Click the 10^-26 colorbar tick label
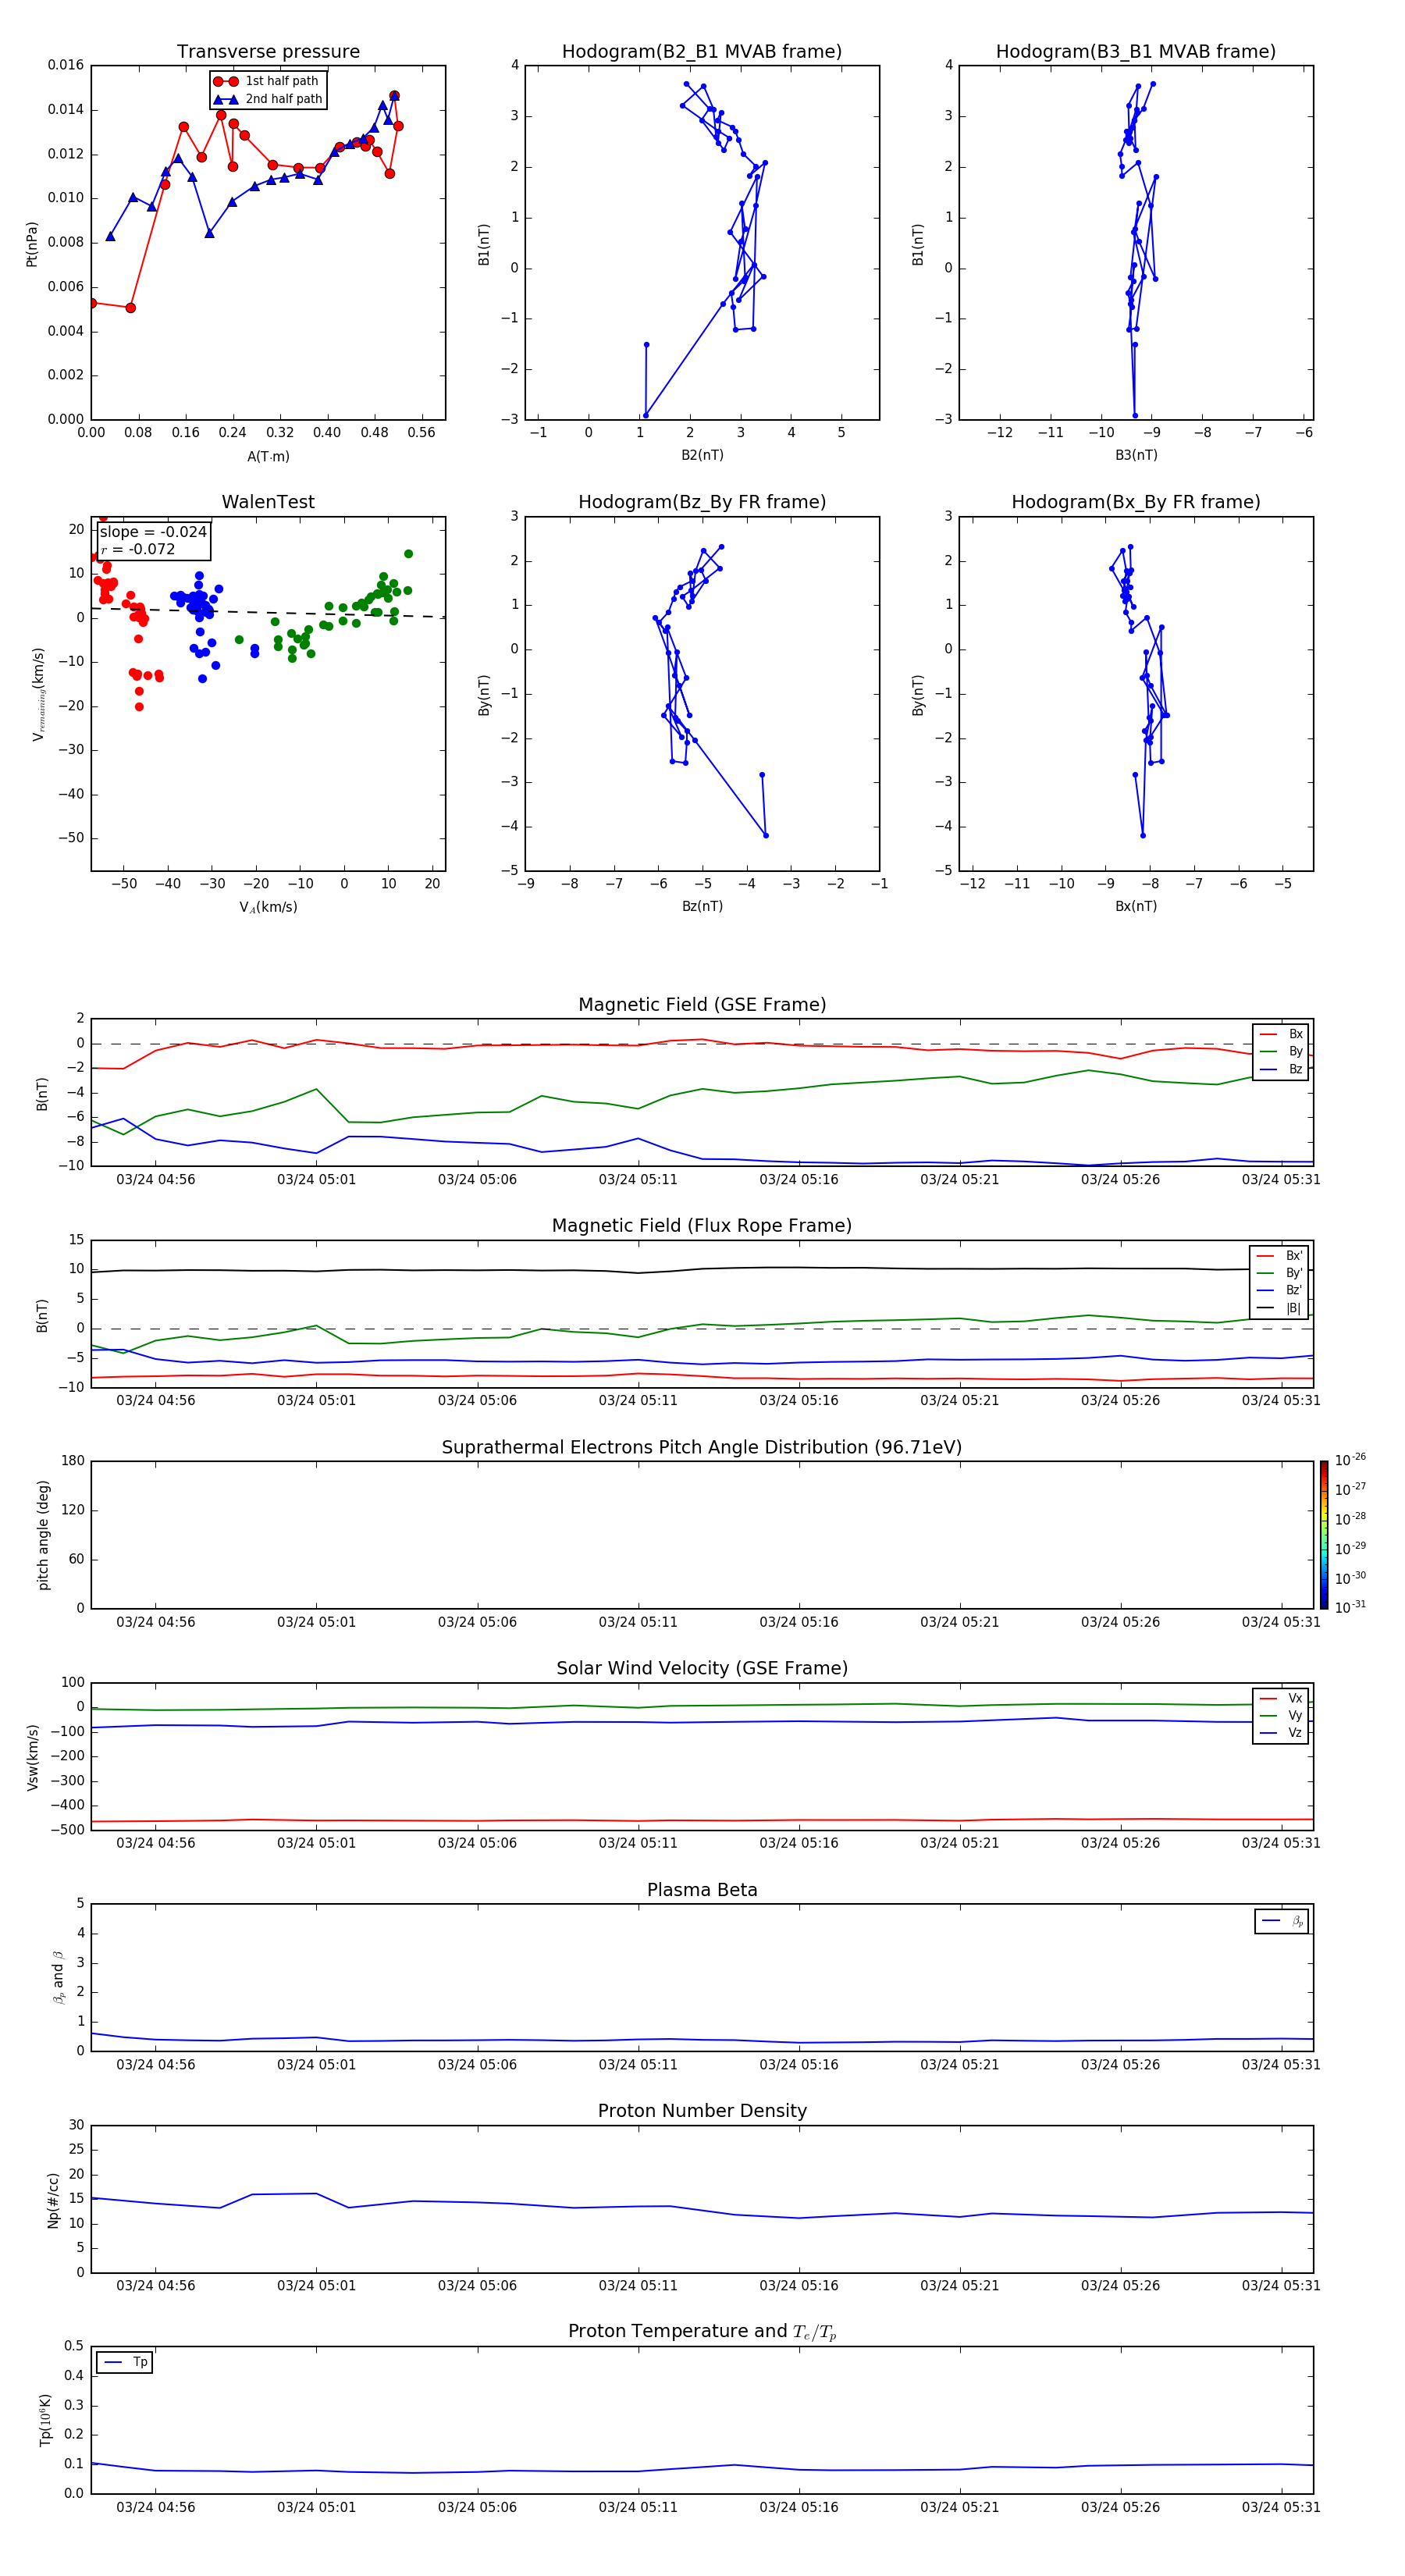Screen dimensions: 1405x2576 [1350, 1460]
